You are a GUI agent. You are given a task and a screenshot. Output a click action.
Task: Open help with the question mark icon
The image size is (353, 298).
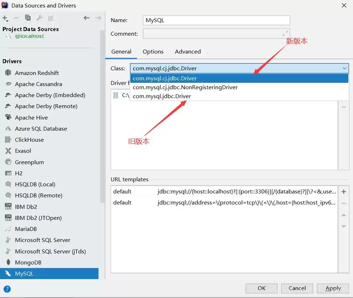click(7, 289)
